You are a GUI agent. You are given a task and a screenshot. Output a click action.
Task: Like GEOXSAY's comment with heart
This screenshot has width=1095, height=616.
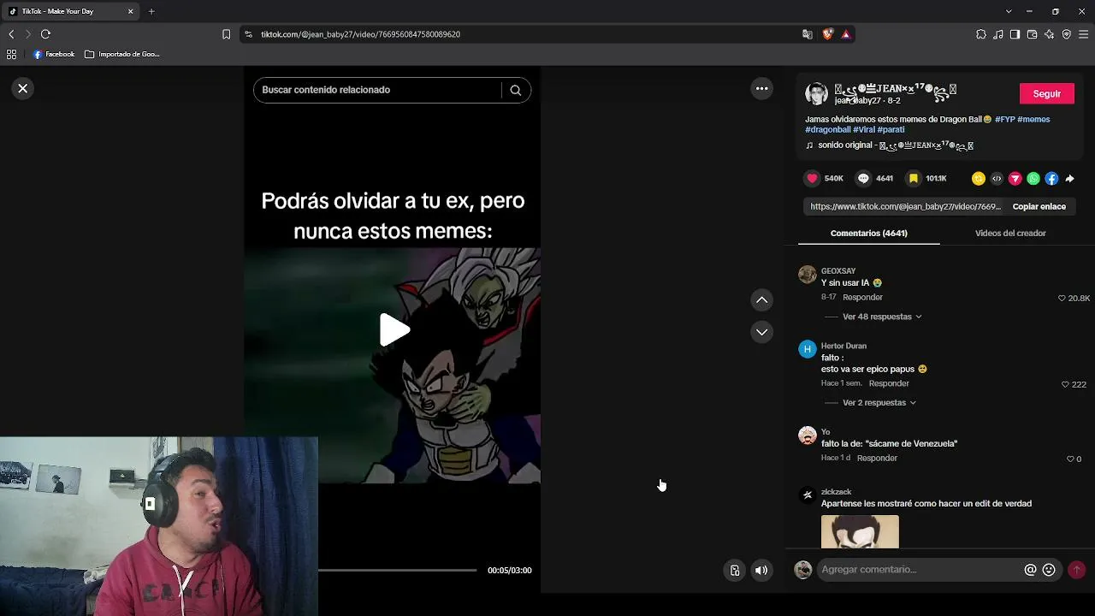(x=1062, y=298)
